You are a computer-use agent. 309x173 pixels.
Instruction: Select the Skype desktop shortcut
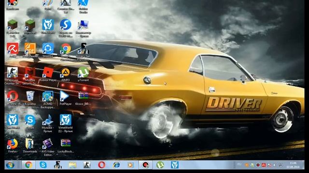coord(30,122)
